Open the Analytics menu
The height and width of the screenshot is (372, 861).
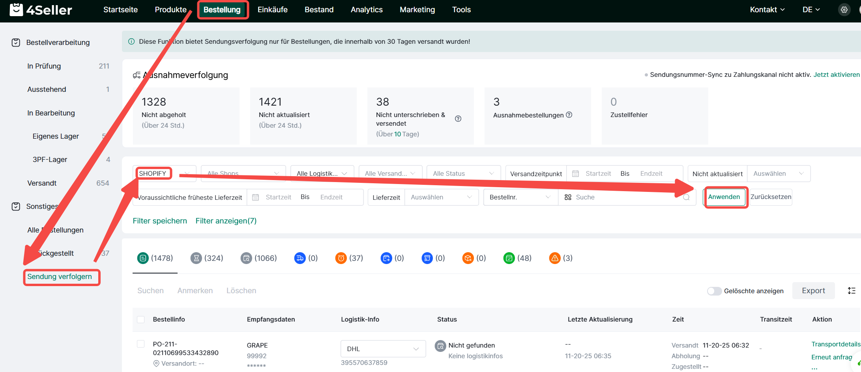pos(366,10)
